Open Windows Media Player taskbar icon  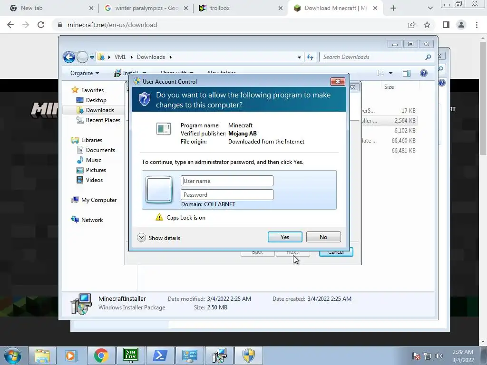tap(71, 355)
